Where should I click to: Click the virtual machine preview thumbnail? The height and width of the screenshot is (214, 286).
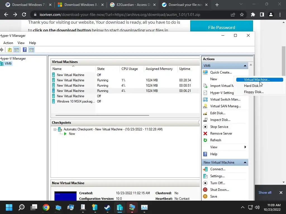click(x=65, y=196)
